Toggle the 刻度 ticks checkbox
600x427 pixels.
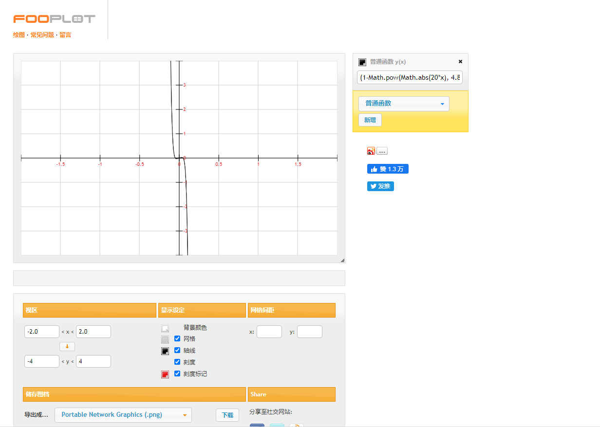tap(177, 362)
